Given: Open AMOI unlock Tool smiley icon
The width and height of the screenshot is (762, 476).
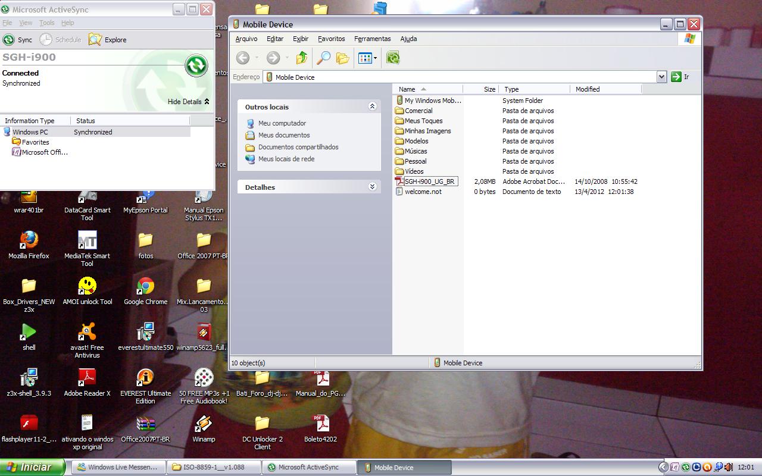Looking at the screenshot, I should pyautogui.click(x=87, y=291).
